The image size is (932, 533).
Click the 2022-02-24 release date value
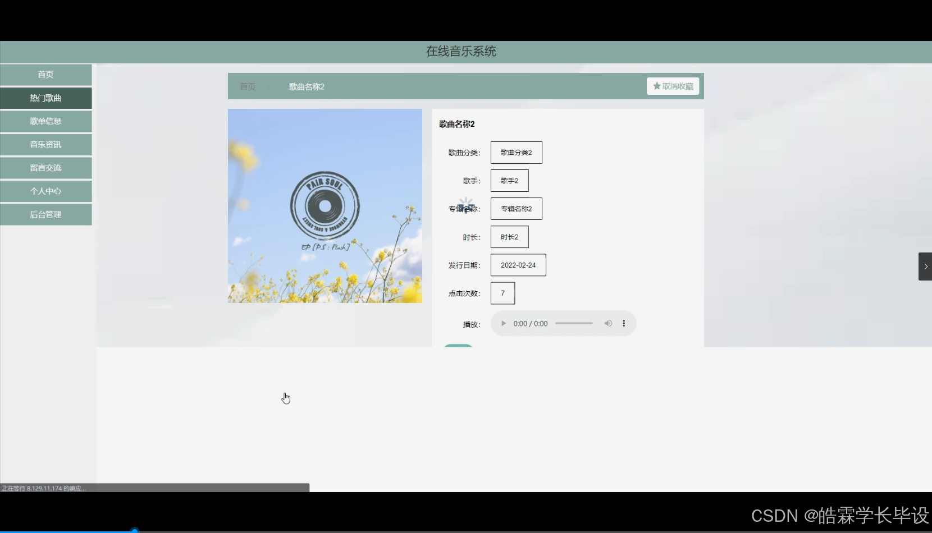point(518,265)
